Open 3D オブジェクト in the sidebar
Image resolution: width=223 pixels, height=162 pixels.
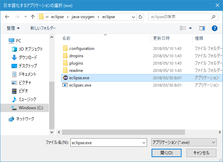pos(27,49)
